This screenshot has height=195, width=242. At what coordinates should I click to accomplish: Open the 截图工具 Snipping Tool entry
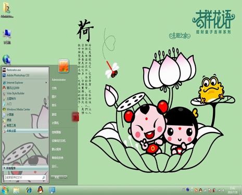point(26,125)
